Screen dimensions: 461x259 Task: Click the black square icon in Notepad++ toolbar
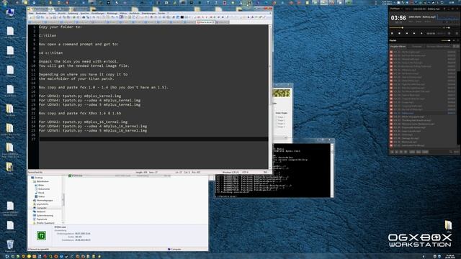tap(182, 17)
